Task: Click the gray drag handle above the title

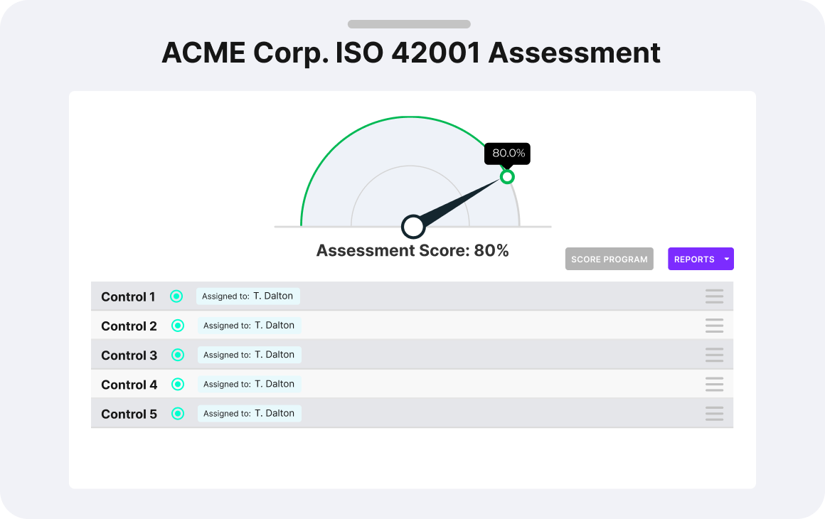Action: coord(409,24)
